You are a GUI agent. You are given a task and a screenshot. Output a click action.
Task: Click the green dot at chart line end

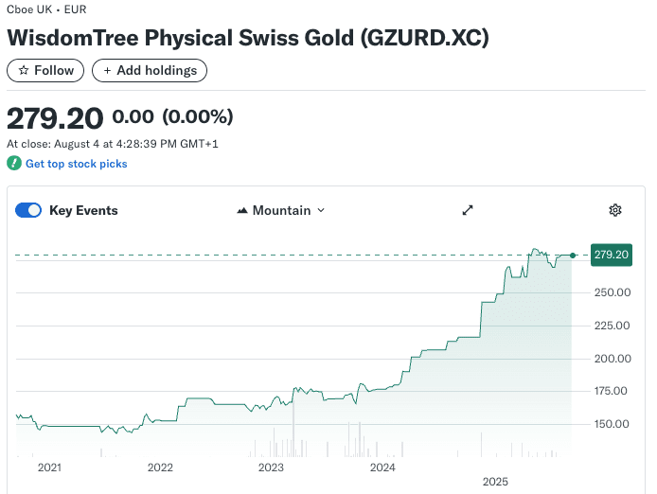[573, 255]
